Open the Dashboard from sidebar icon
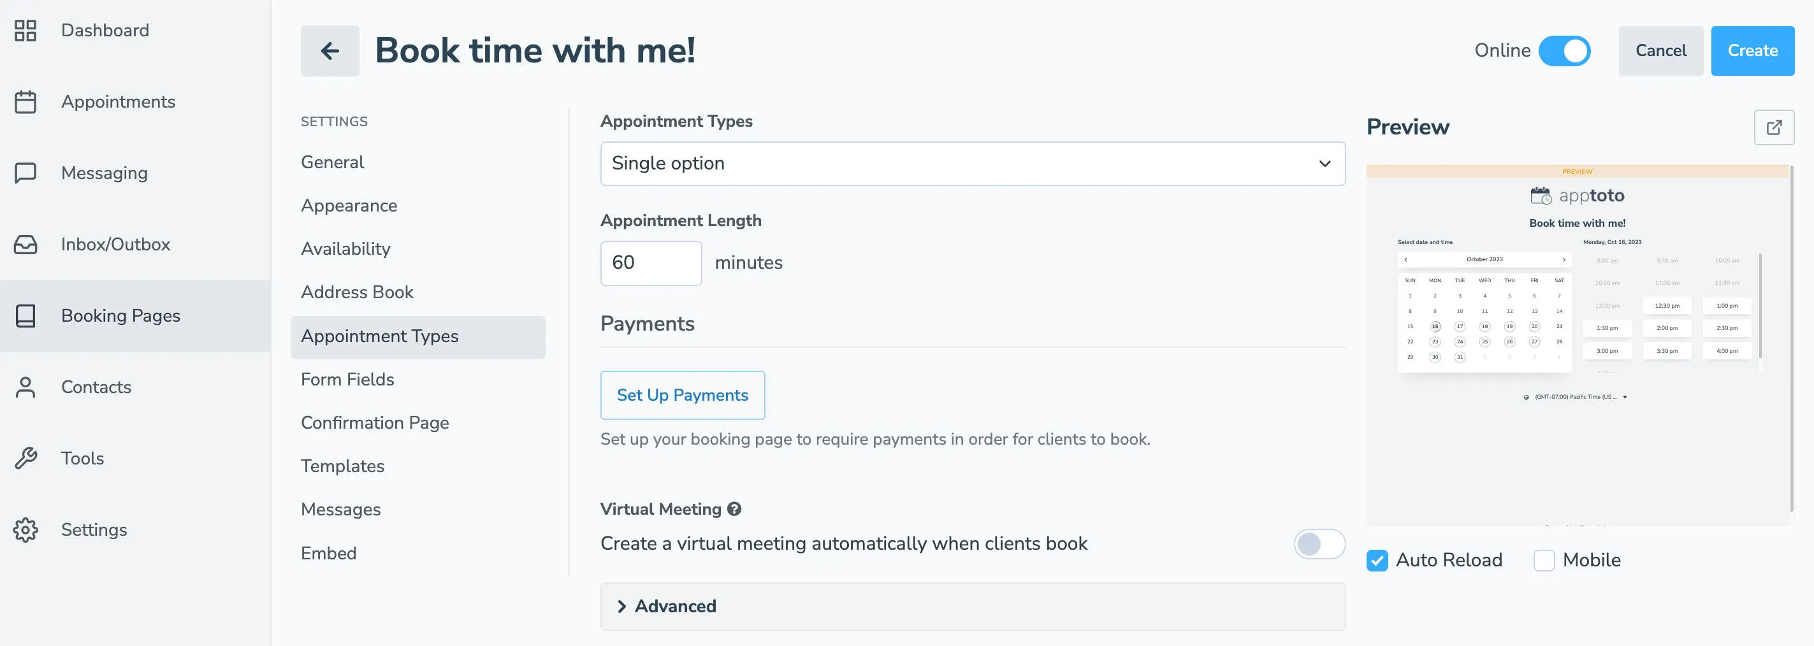1814x646 pixels. tap(26, 30)
